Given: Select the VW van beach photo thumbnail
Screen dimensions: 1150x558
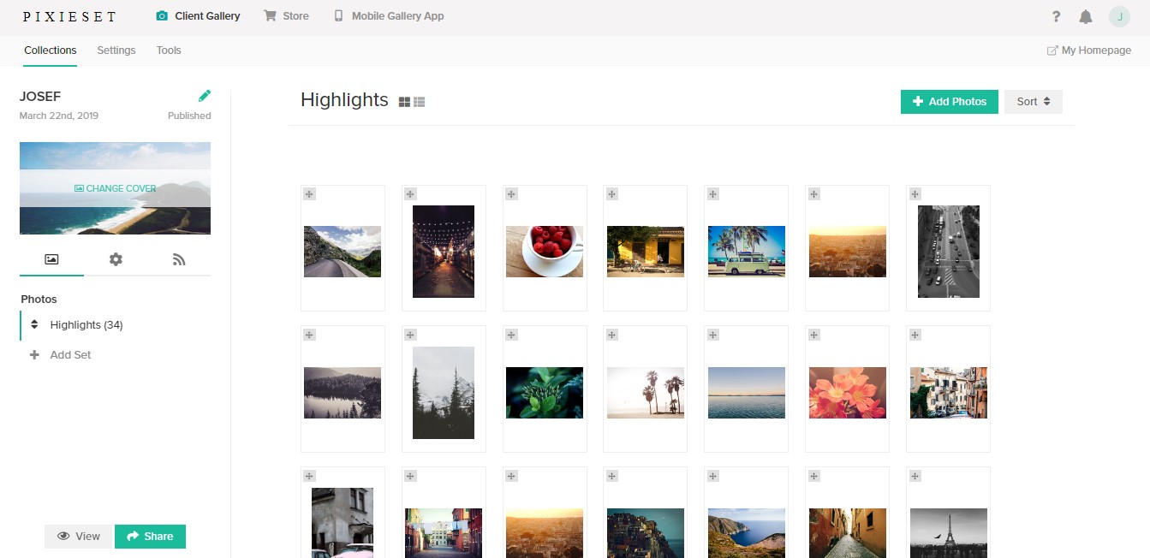Looking at the screenshot, I should [x=746, y=251].
